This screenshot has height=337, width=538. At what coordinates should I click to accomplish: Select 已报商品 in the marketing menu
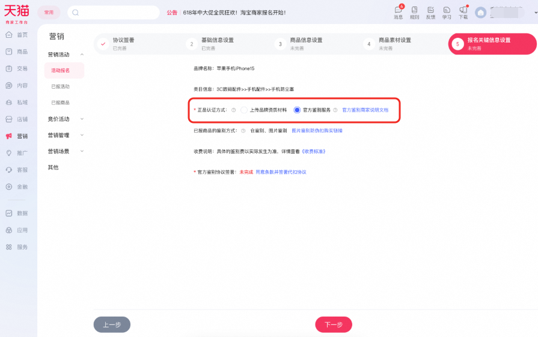[x=60, y=103]
